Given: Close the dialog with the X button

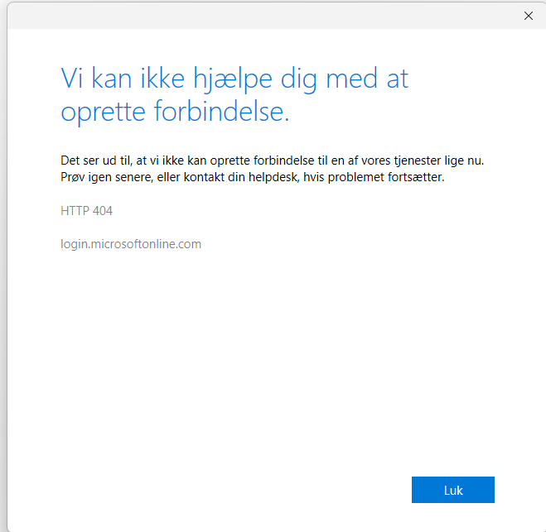Looking at the screenshot, I should click(529, 16).
